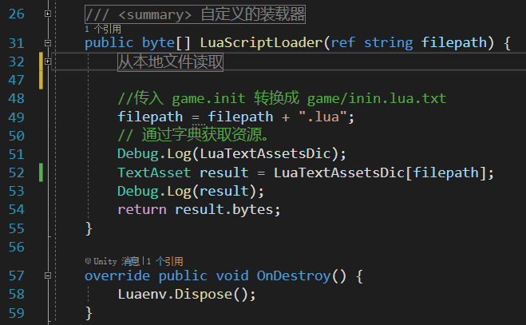Viewport: 526px width, 325px height.
Task: Open the 'Unity 消息' CodeLens above OnDestroy
Action: pyautogui.click(x=116, y=261)
